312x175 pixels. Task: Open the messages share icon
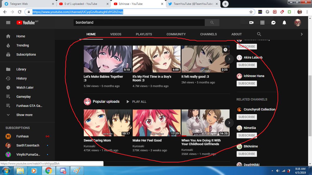pyautogui.click(x=273, y=23)
